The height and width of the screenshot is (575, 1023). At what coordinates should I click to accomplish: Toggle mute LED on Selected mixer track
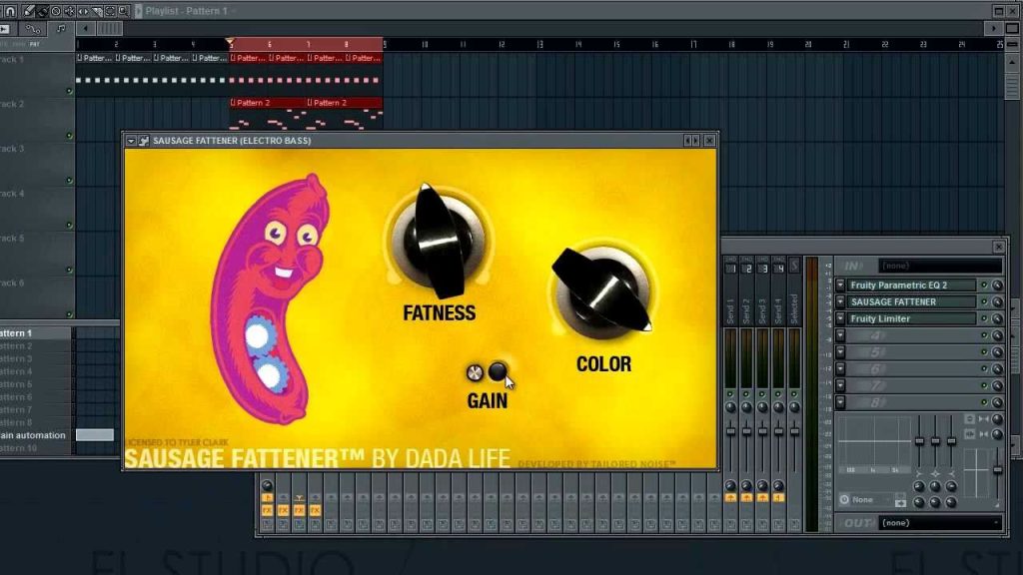point(794,395)
